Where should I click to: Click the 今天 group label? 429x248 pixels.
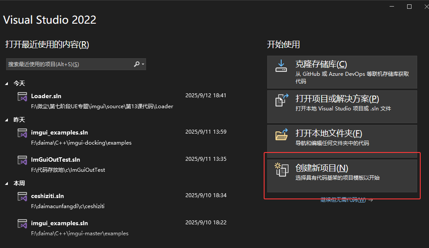[19, 83]
